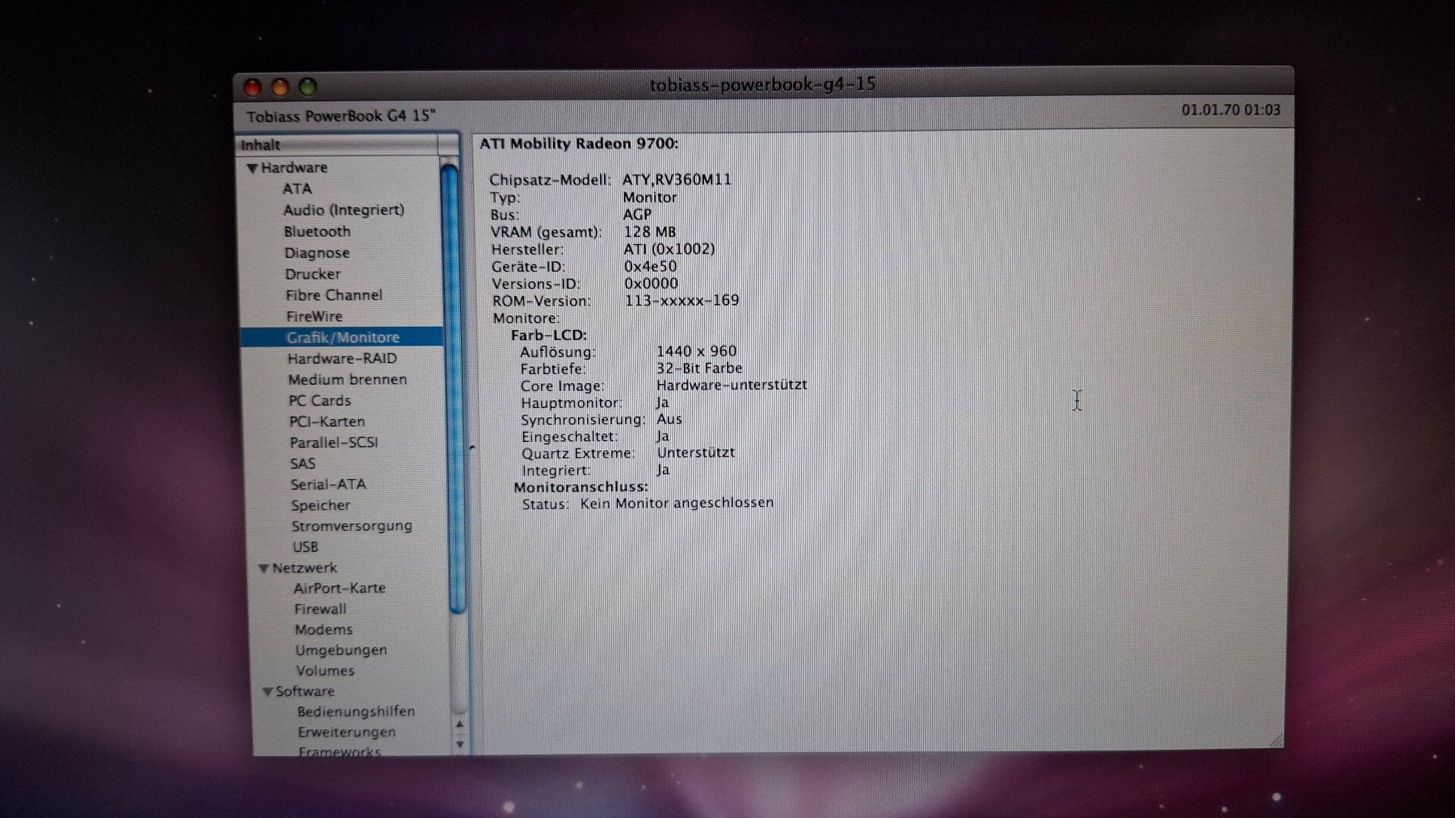Select SAS in sidebar
The image size is (1455, 818).
(303, 463)
